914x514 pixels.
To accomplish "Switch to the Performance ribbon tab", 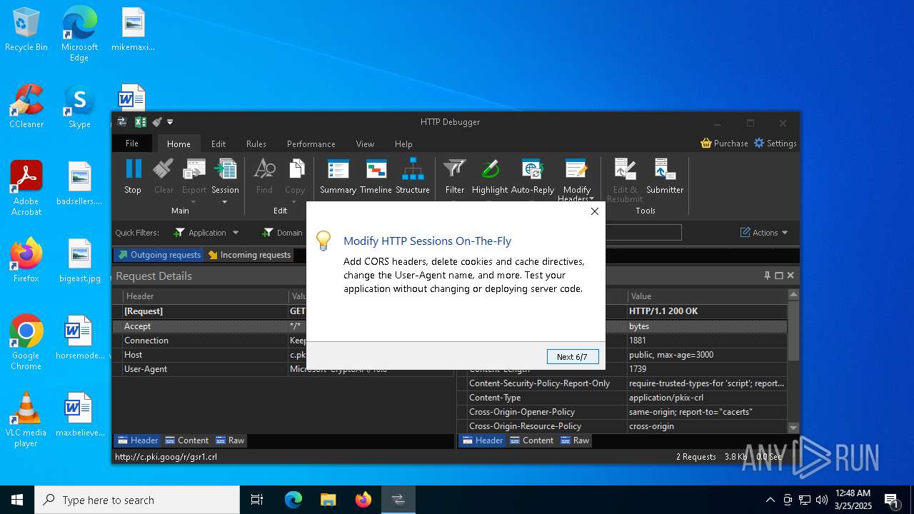I will 311,143.
